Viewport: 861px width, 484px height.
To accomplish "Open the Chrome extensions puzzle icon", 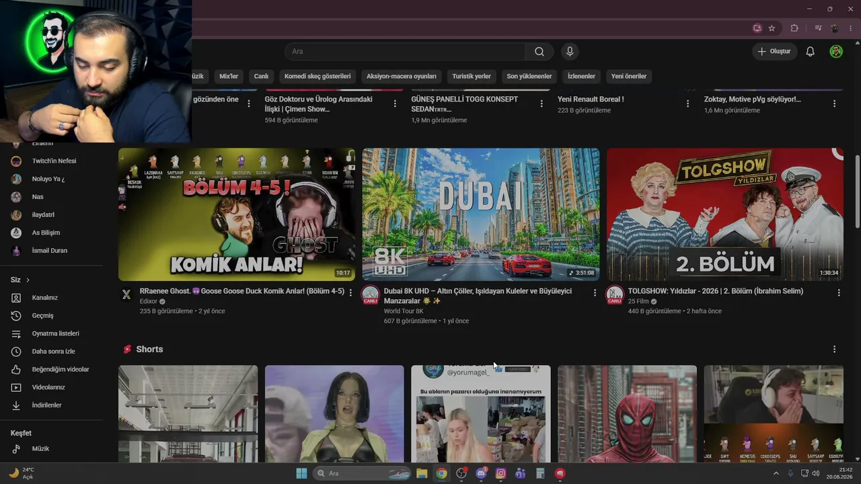I will coord(794,28).
